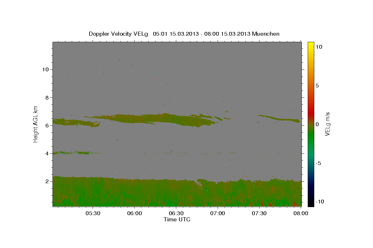The image size is (373, 248).
Task: Click the colorbar value 10
Action: [x=318, y=47]
